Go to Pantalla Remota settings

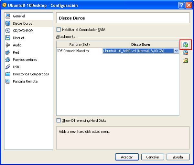click(25, 82)
